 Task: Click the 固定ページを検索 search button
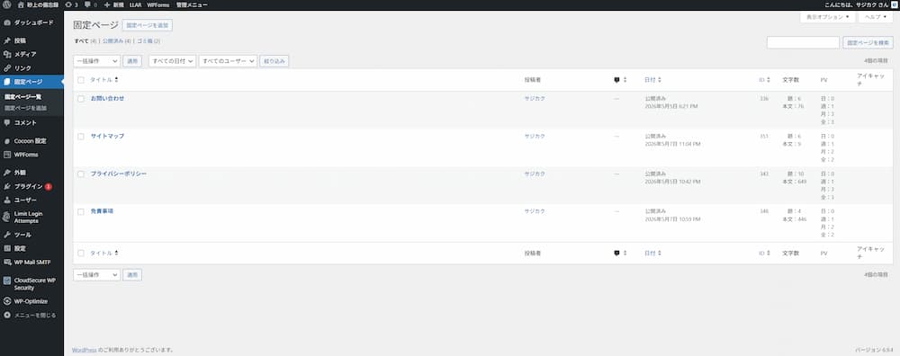pyautogui.click(x=868, y=42)
